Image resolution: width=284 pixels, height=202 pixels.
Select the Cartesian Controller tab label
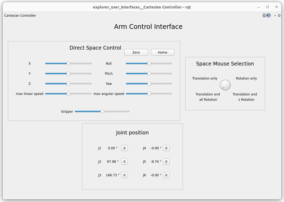click(20, 15)
